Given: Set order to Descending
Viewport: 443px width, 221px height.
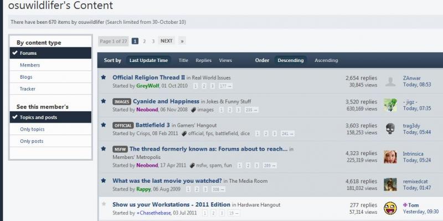Looking at the screenshot, I should 290,60.
